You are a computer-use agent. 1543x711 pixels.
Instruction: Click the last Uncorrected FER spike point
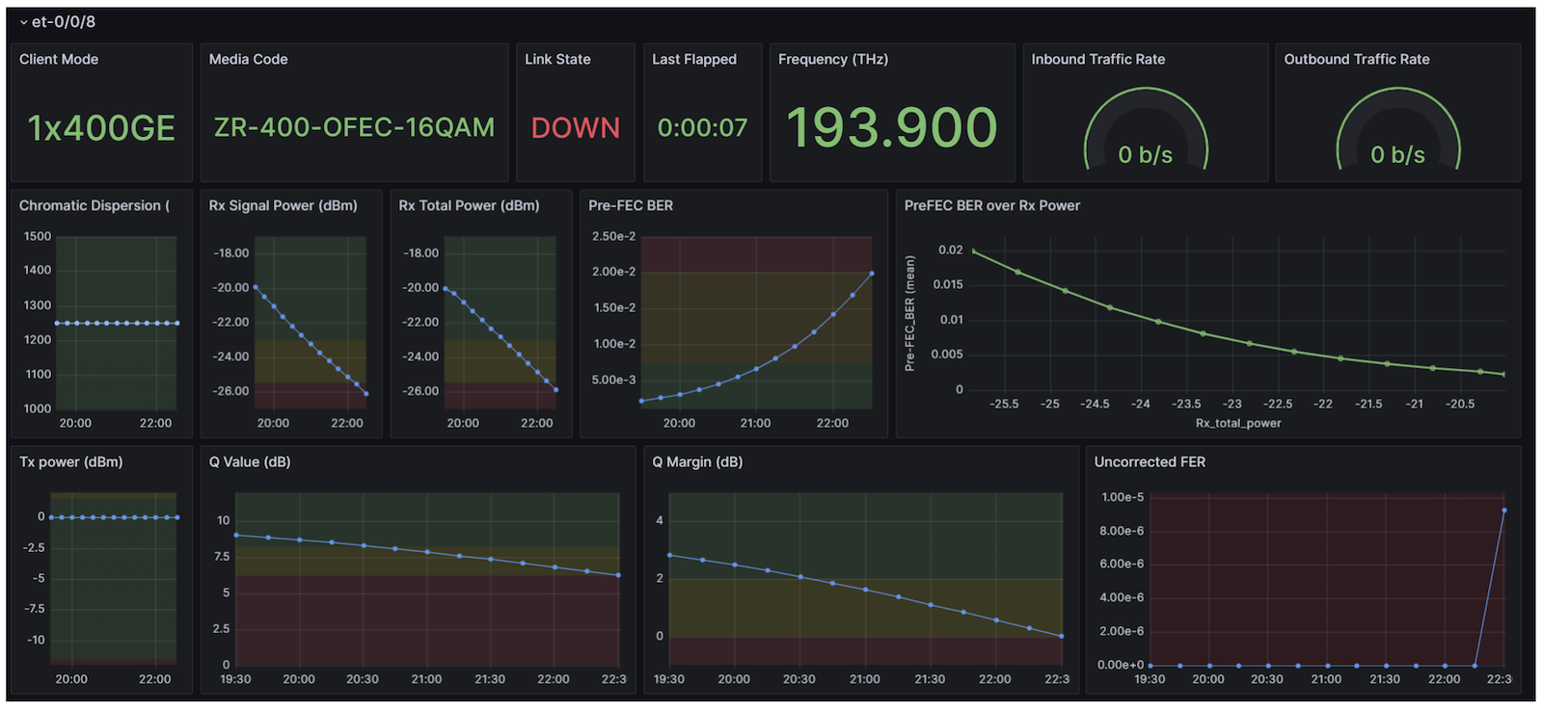[x=1504, y=511]
